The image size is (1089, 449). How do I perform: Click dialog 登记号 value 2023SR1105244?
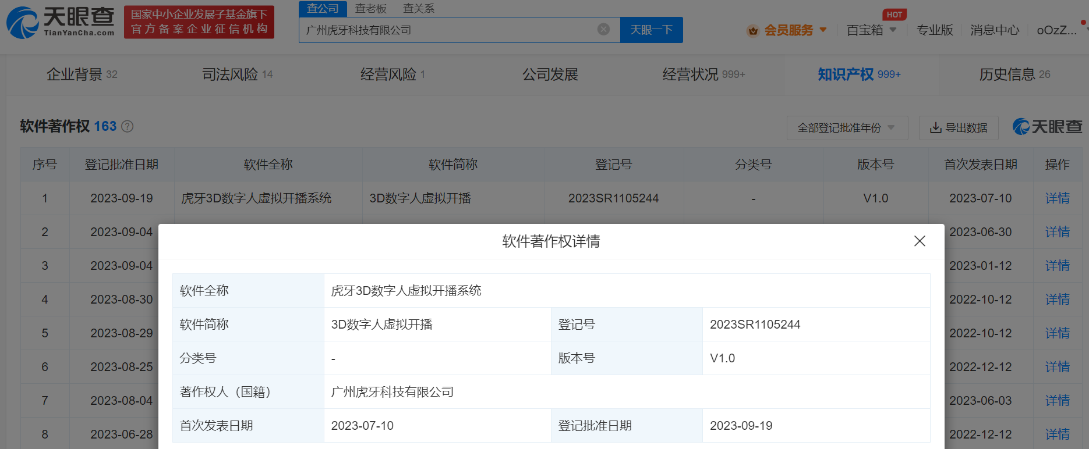tap(755, 325)
